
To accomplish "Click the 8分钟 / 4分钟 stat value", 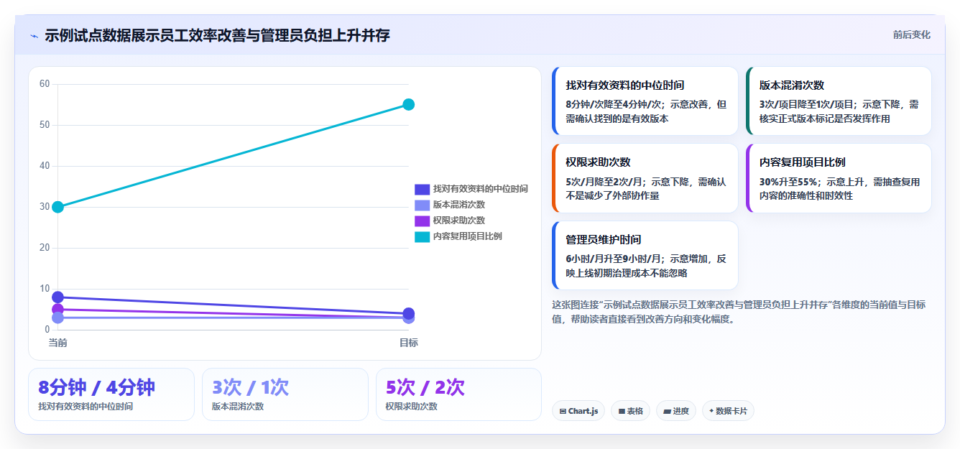I will tap(96, 387).
